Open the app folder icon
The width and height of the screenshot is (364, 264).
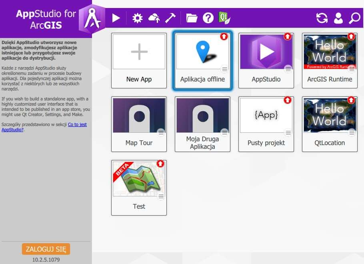192,18
